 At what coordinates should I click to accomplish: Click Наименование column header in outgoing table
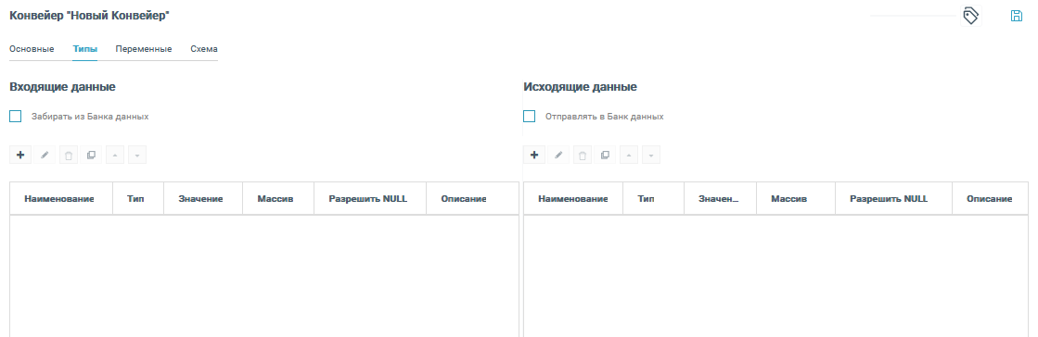(x=573, y=199)
